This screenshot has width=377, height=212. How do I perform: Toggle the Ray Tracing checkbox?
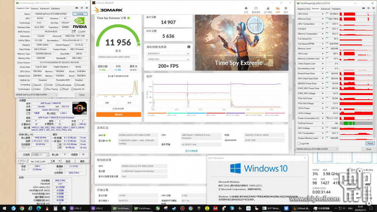coord(45,89)
